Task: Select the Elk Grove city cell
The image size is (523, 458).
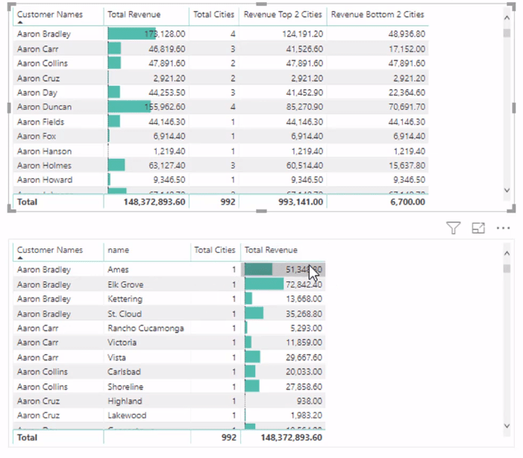Action: click(x=125, y=284)
